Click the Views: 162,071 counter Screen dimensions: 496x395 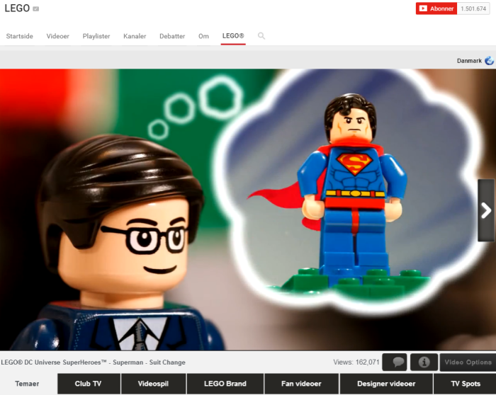(x=356, y=362)
